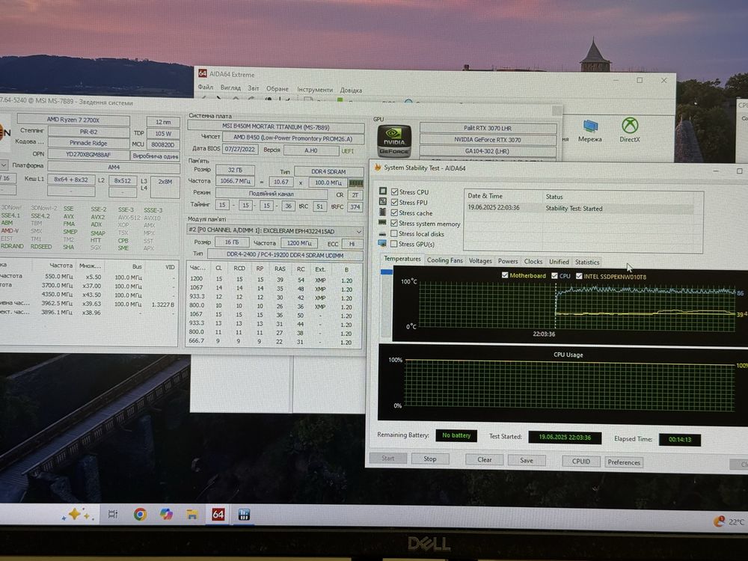Toggle CPU temperature graph checkbox
This screenshot has width=748, height=561.
coord(554,276)
